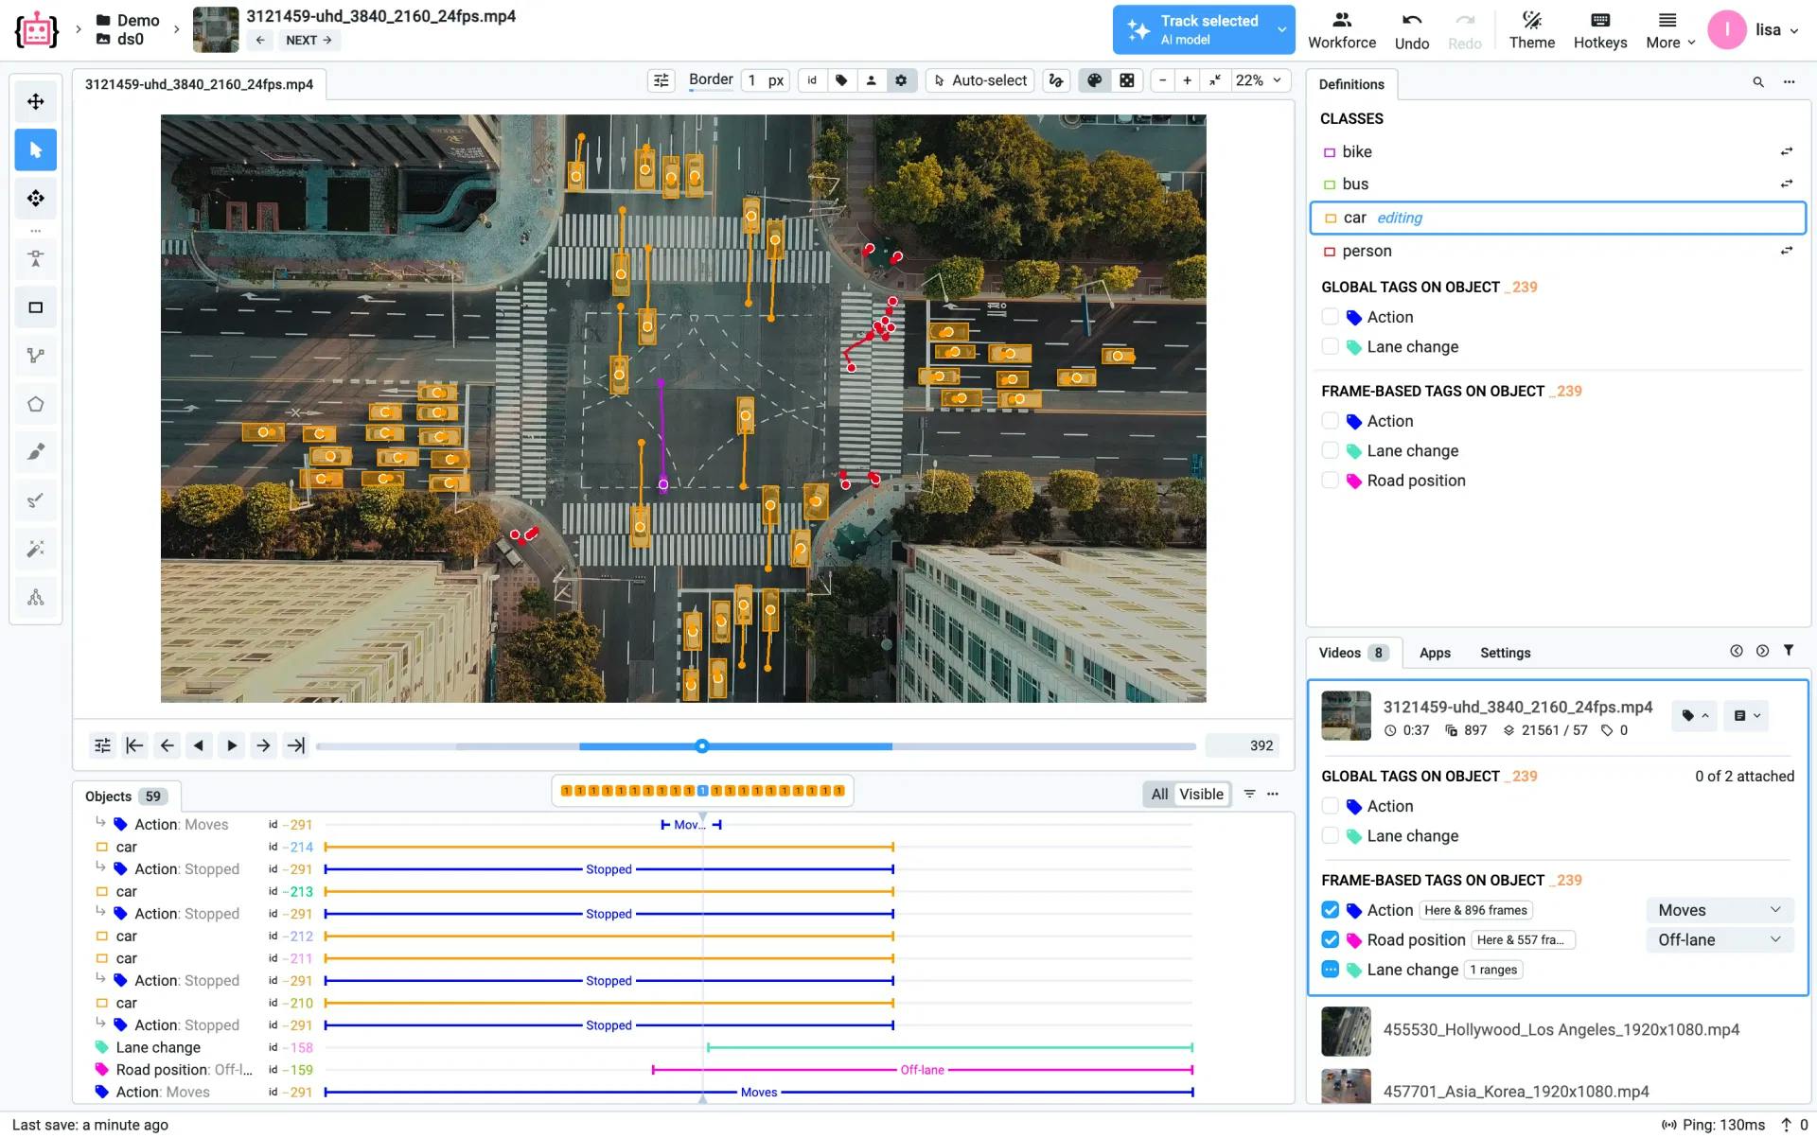Check global Lane change tag in Definitions
The height and width of the screenshot is (1138, 1817).
click(1330, 347)
